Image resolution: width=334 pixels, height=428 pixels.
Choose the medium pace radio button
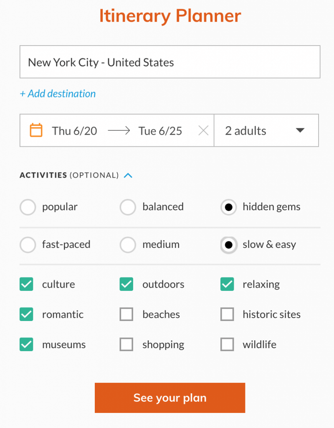128,245
